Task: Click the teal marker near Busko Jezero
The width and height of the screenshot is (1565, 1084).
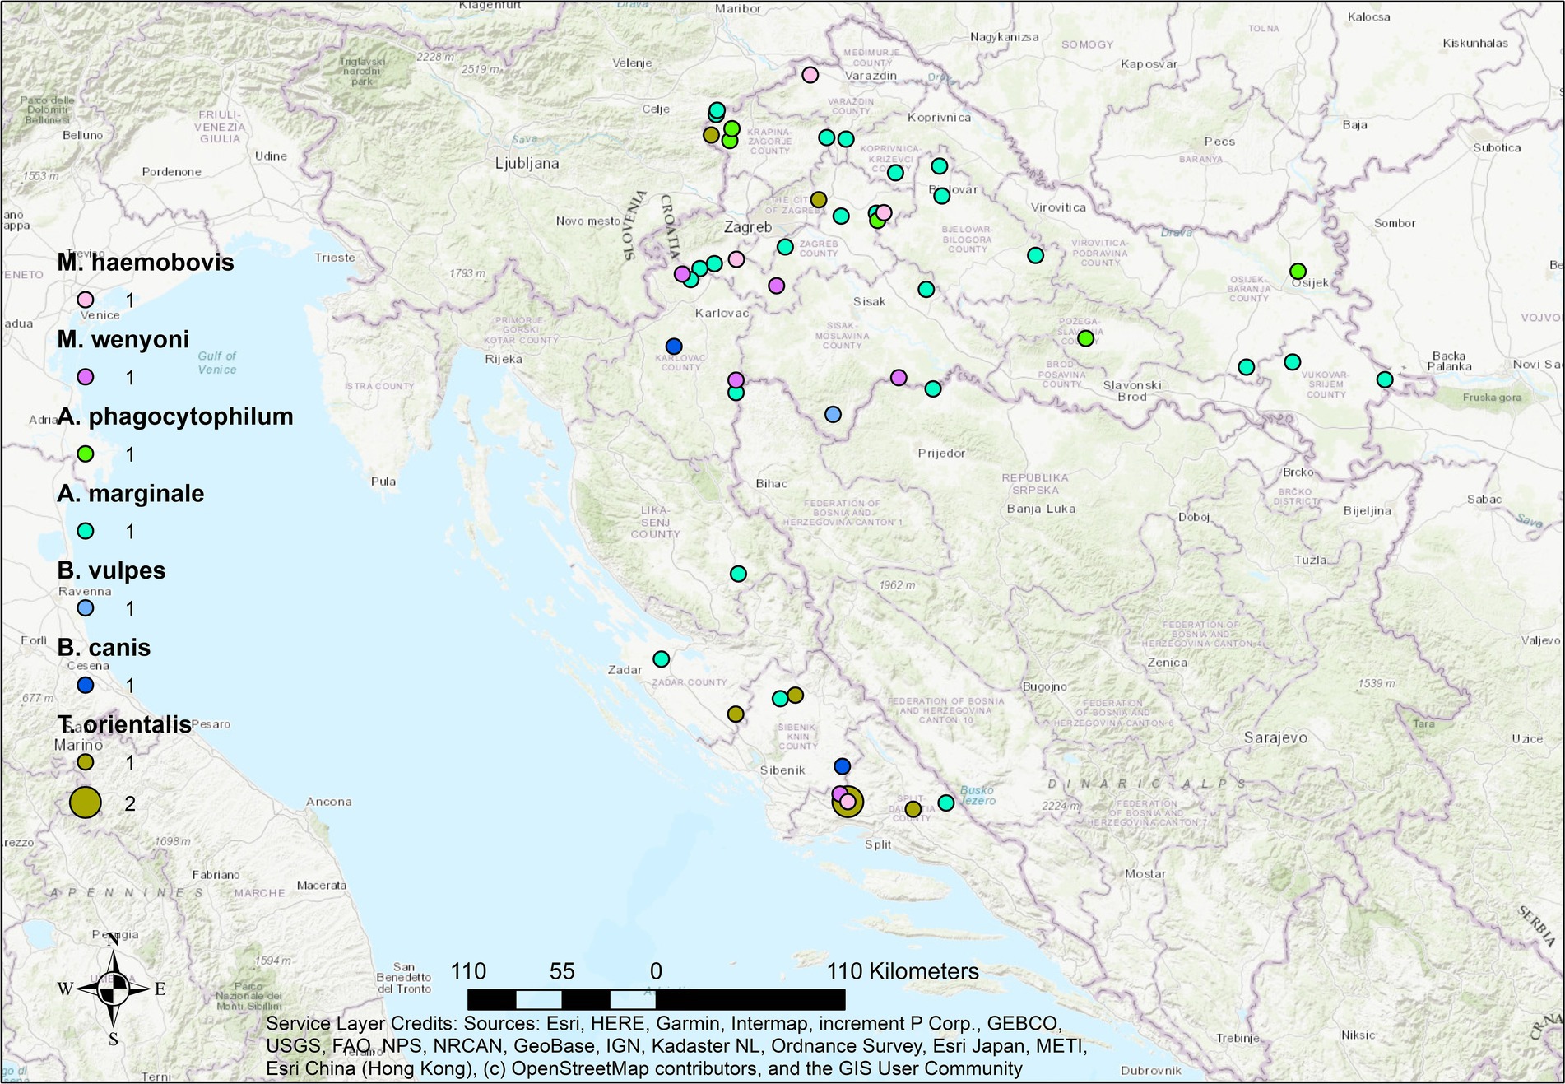Action: pos(946,803)
